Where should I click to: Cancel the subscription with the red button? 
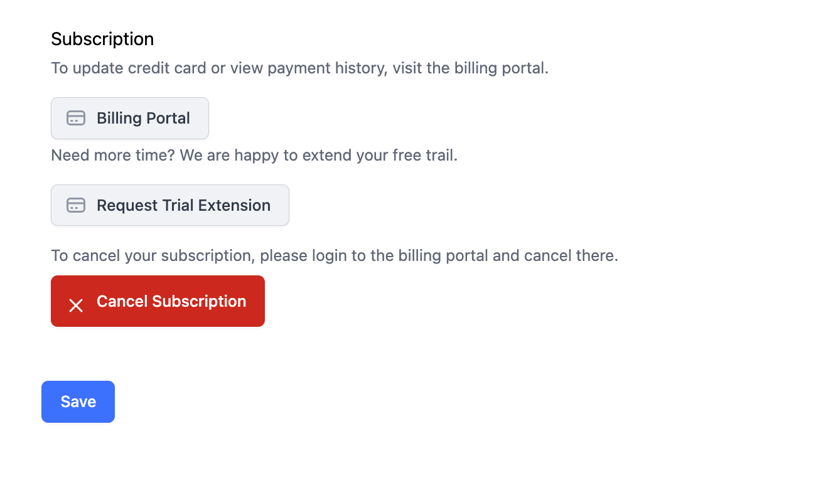point(158,301)
